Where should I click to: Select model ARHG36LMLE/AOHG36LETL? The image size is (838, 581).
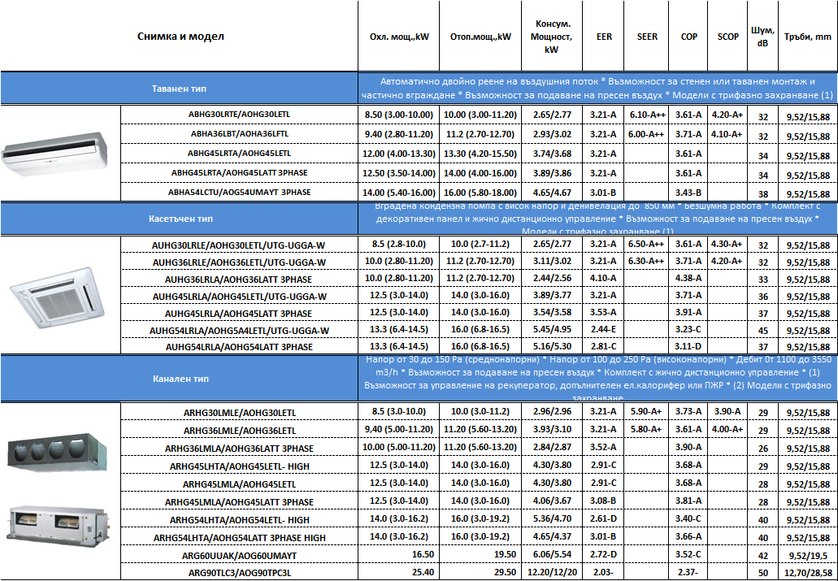coord(240,431)
